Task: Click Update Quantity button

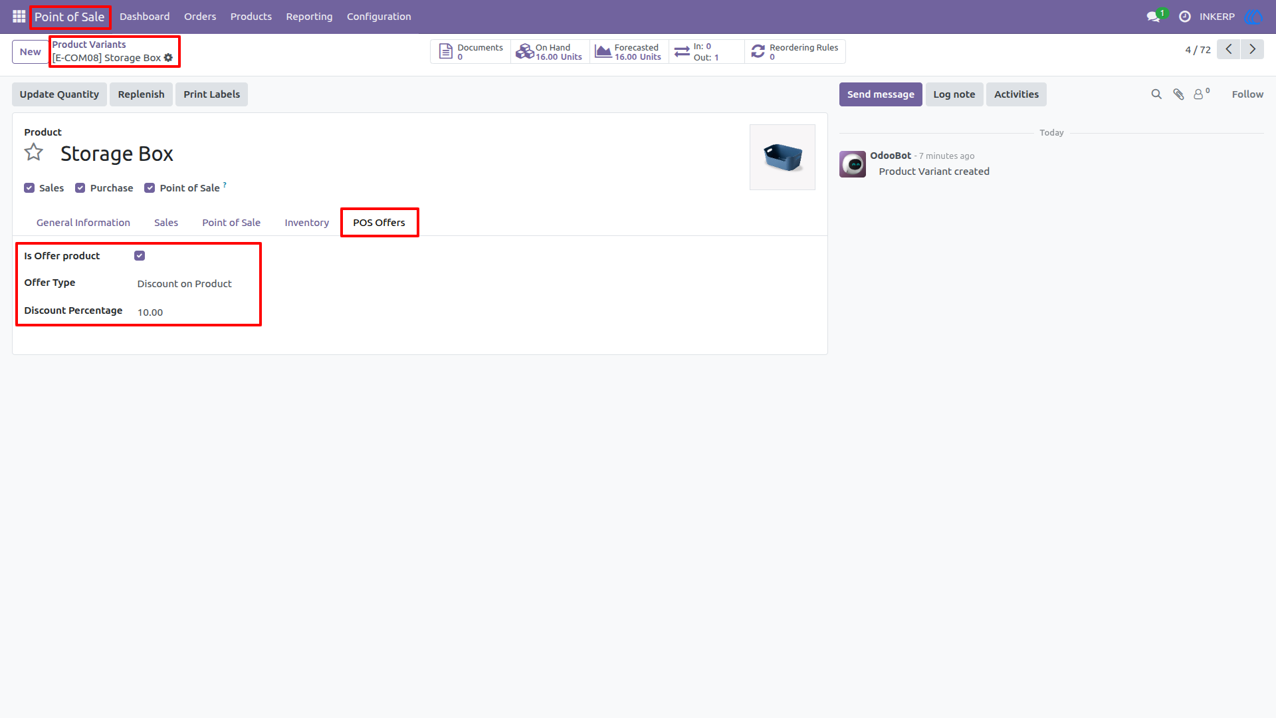Action: click(59, 94)
